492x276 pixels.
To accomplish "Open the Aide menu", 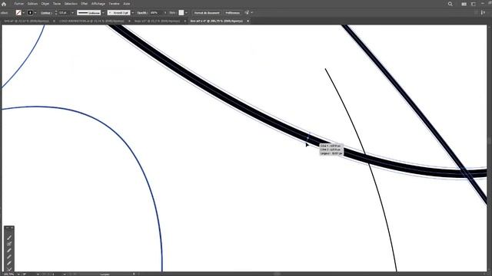I will 127,4.
